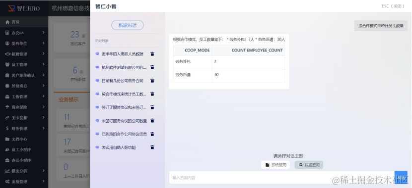Delete the 杭州软件测试有限公司 conversation
This screenshot has width=412, height=188.
pyautogui.click(x=152, y=67)
